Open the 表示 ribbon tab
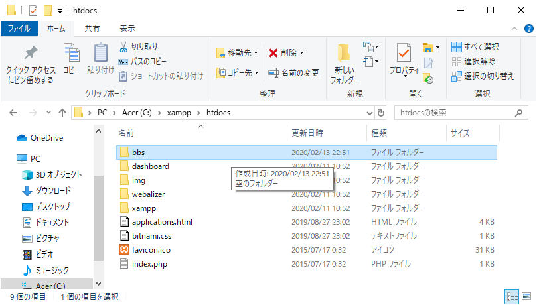The height and width of the screenshot is (305, 537). coord(127,28)
